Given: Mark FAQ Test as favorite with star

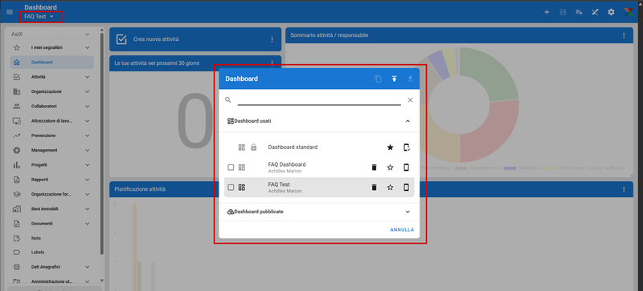Looking at the screenshot, I should pos(390,188).
